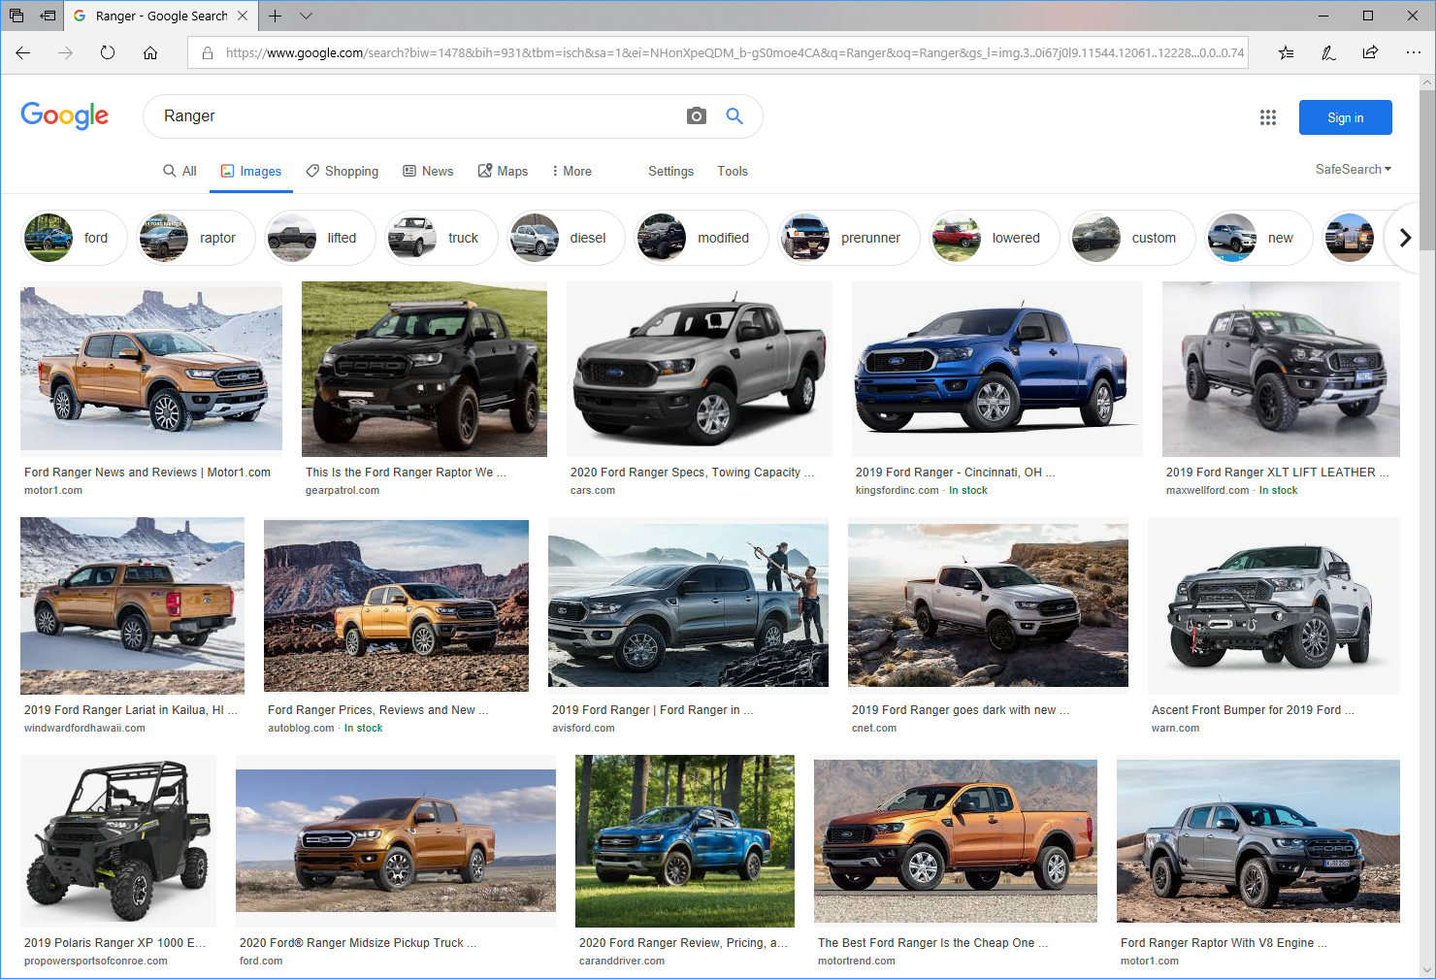Expand the More search categories menu
This screenshot has height=979, width=1436.
pyautogui.click(x=571, y=172)
